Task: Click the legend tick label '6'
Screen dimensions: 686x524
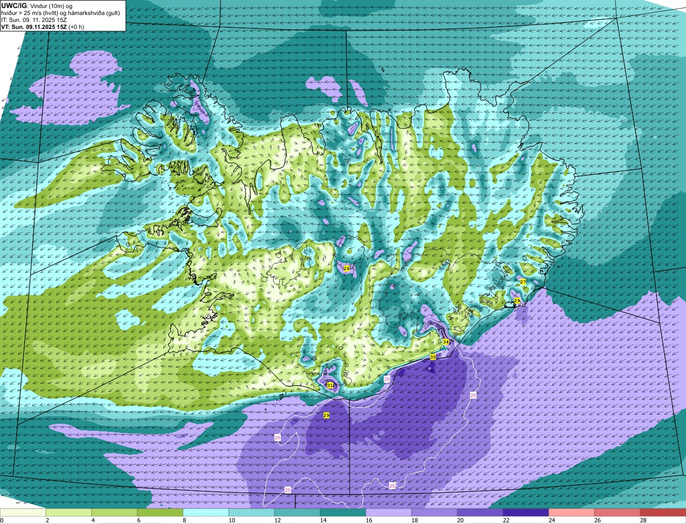Action: (138, 520)
